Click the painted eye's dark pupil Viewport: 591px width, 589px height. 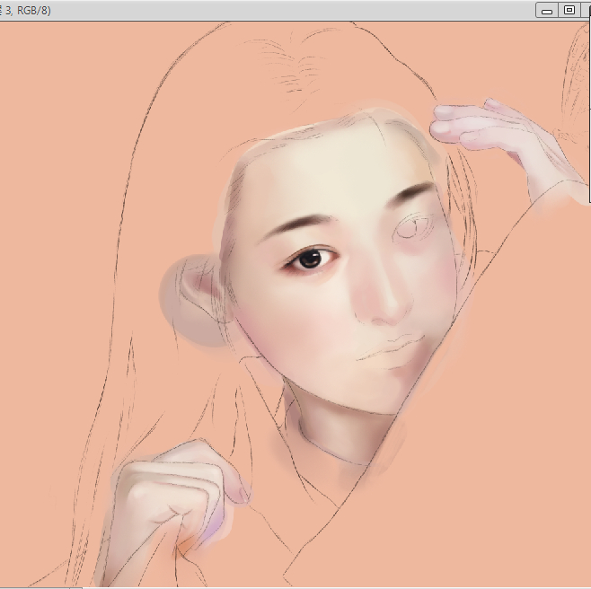pyautogui.click(x=310, y=259)
